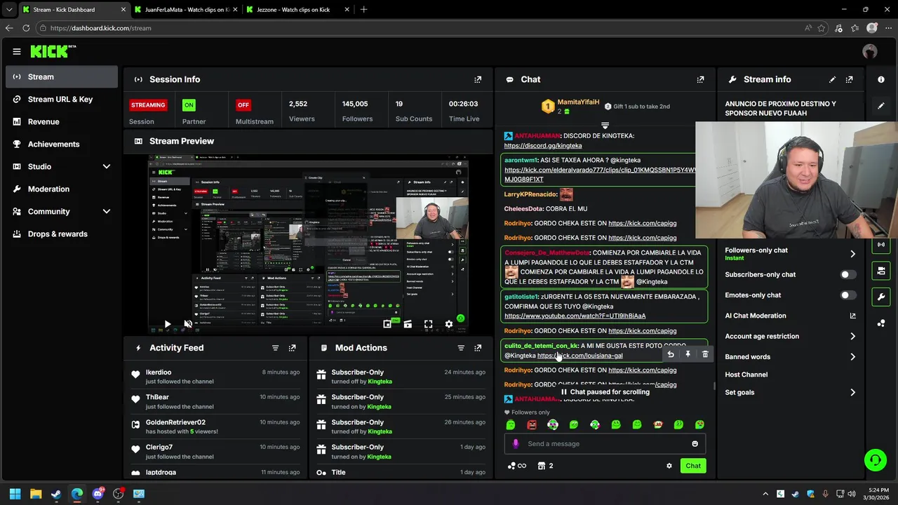
Task: Open the Windows Start menu
Action: tap(15, 494)
